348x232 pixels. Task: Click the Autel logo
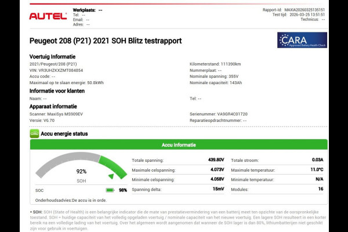point(48,16)
